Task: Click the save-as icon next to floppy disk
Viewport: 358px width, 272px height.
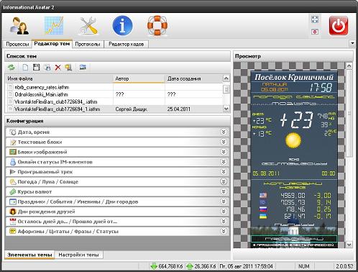Action: (x=47, y=68)
